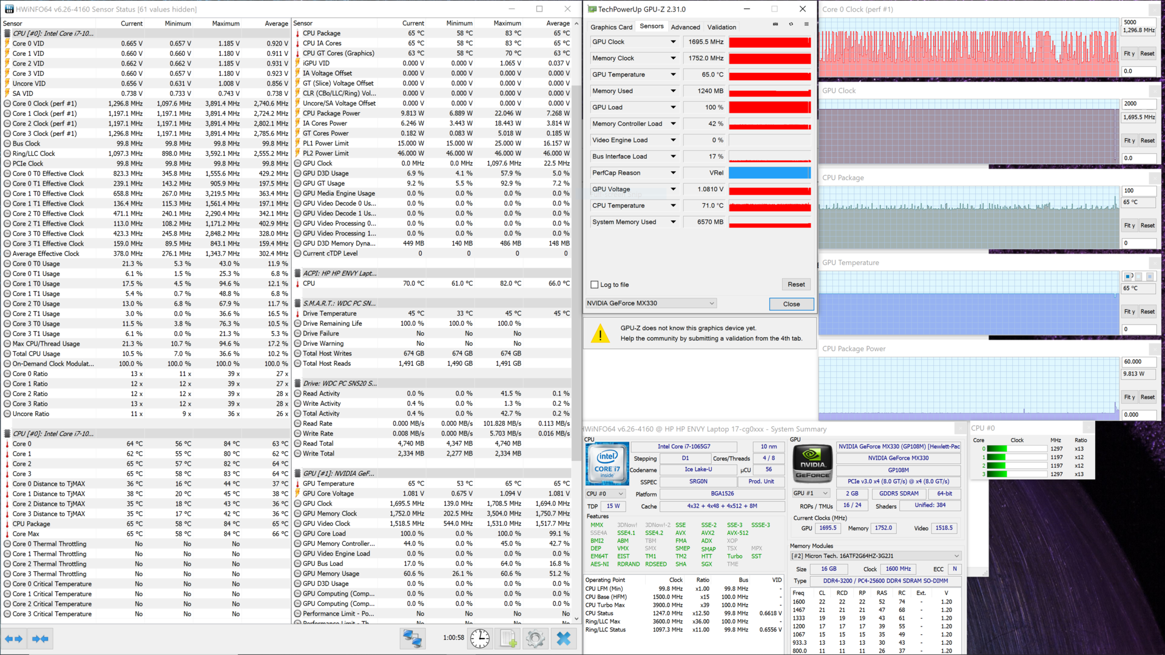The height and width of the screenshot is (655, 1165).
Task: Select the Total CPU Usage sensor row
Action: pyautogui.click(x=146, y=354)
